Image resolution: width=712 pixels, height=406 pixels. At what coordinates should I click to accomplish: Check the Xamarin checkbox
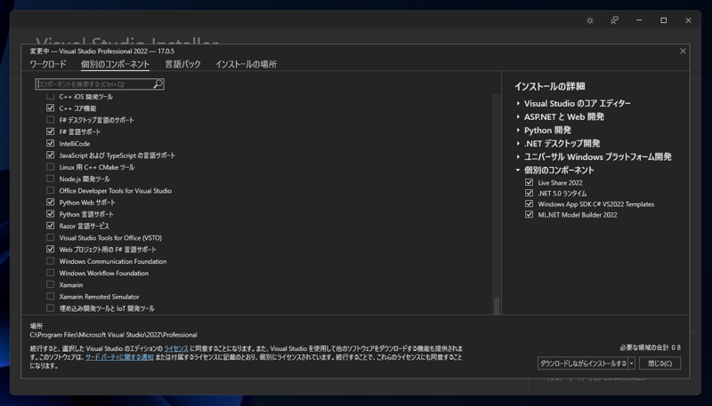pos(51,284)
